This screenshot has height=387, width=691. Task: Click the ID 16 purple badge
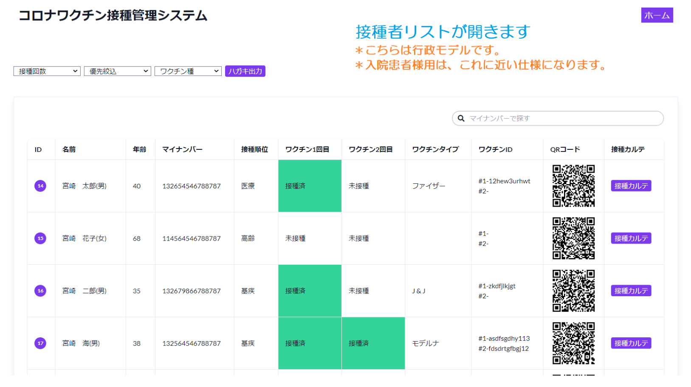[40, 291]
